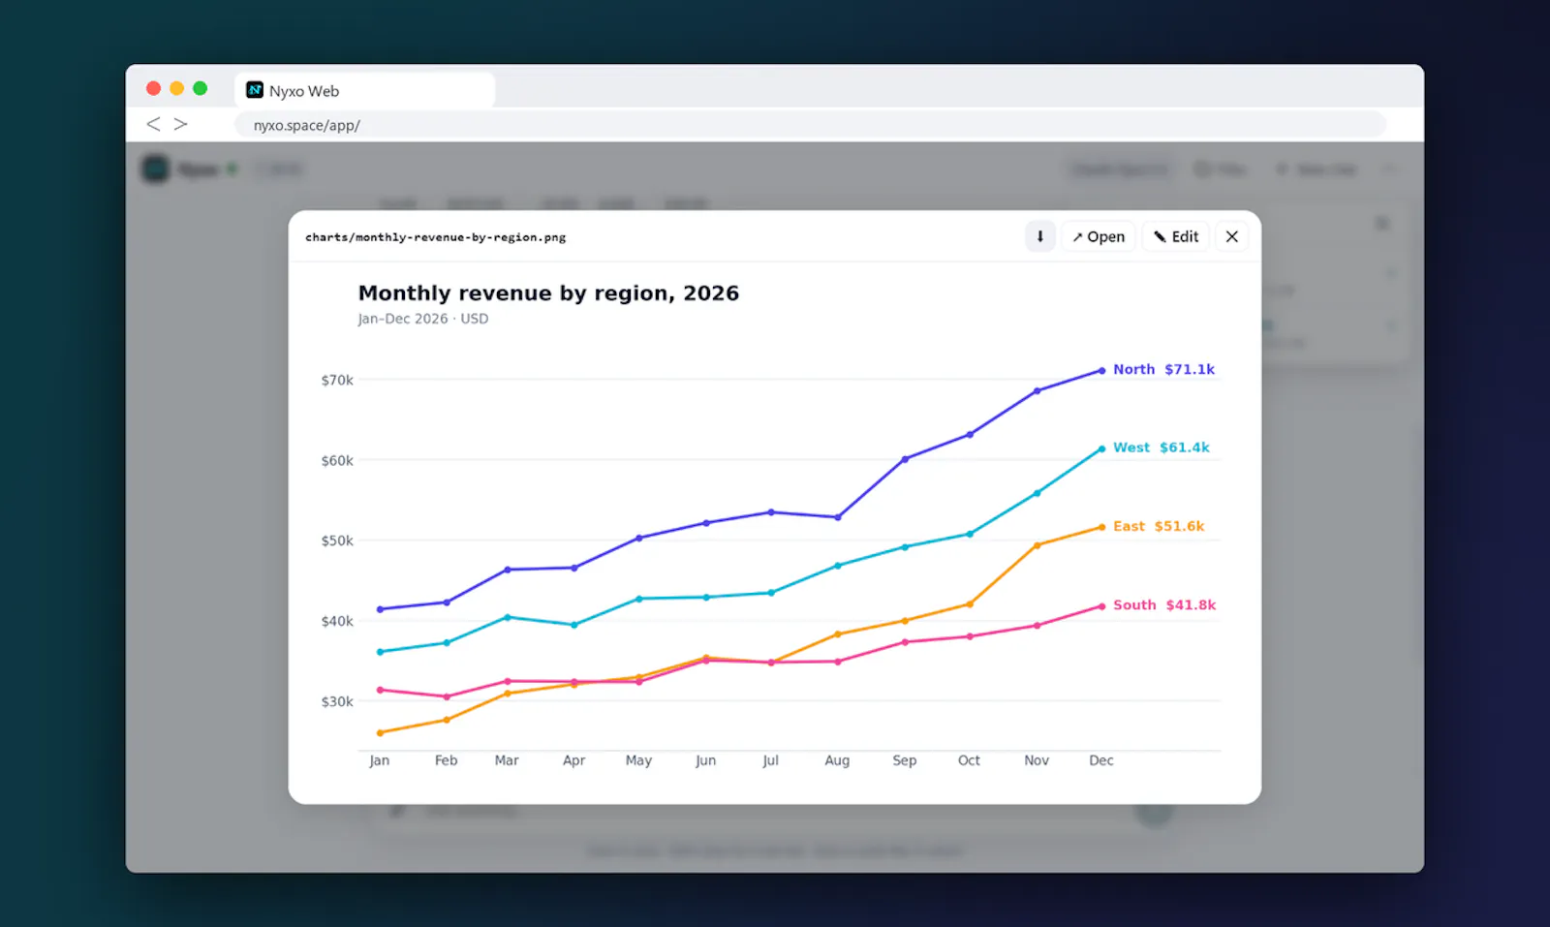1550x927 pixels.
Task: Click the South $41.8k series label
Action: (1164, 604)
